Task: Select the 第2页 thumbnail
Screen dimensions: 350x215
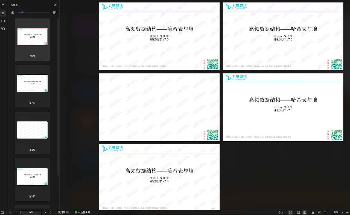Action: pos(32,83)
